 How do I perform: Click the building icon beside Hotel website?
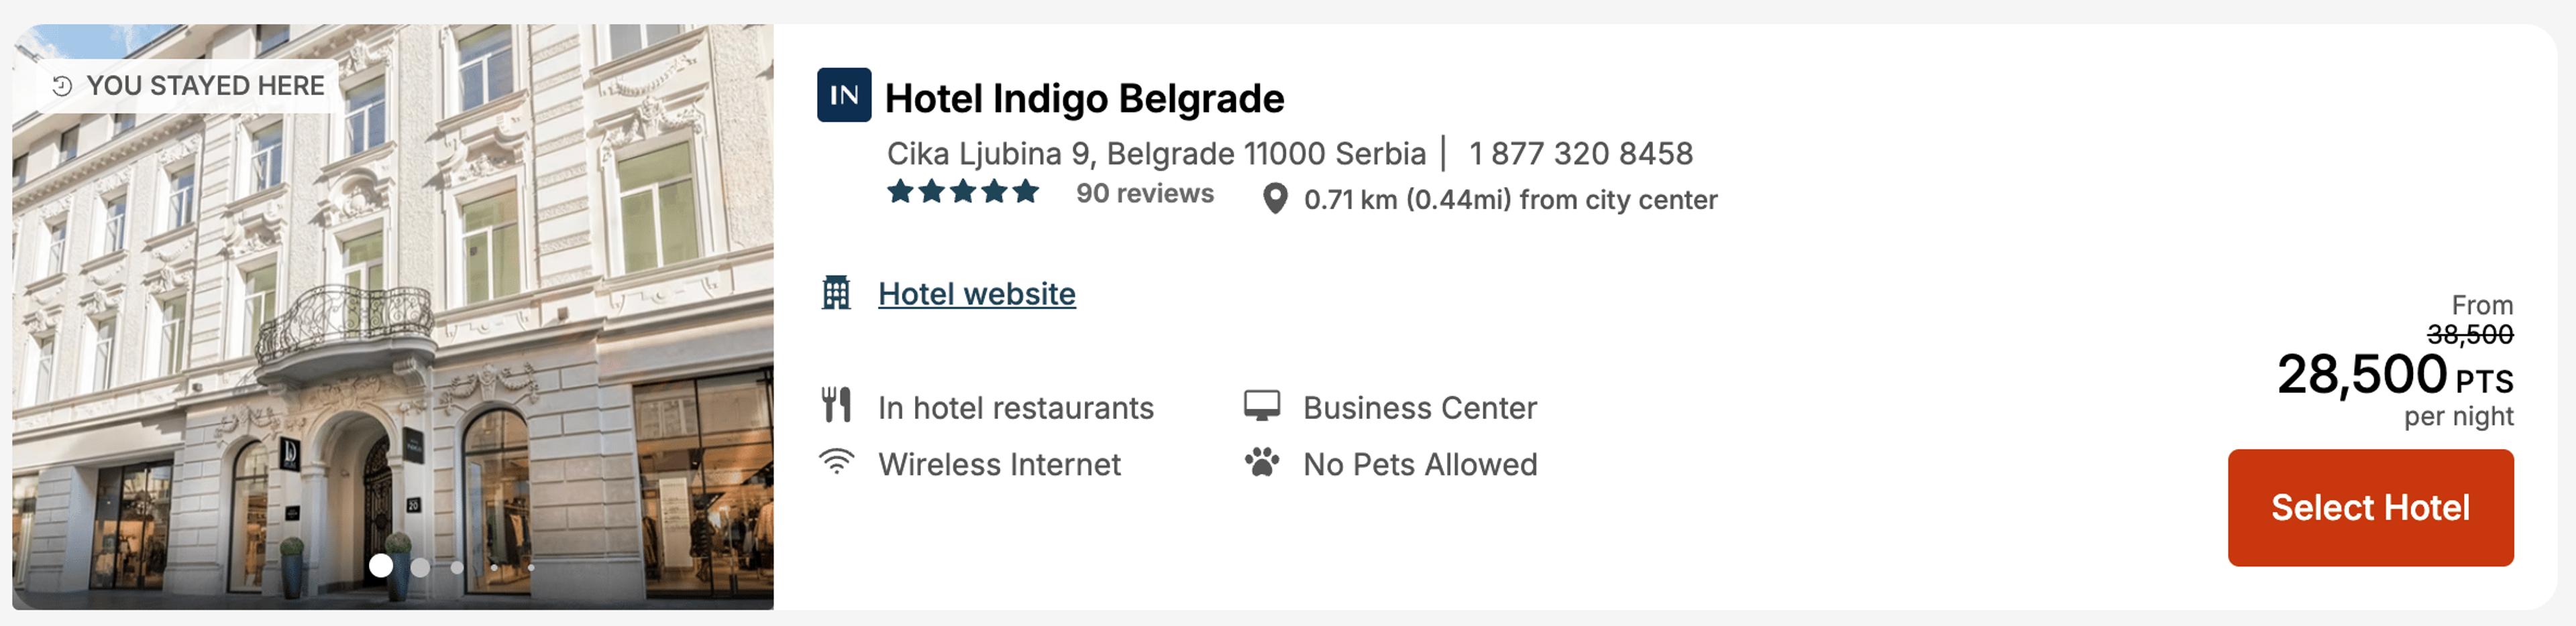click(835, 292)
